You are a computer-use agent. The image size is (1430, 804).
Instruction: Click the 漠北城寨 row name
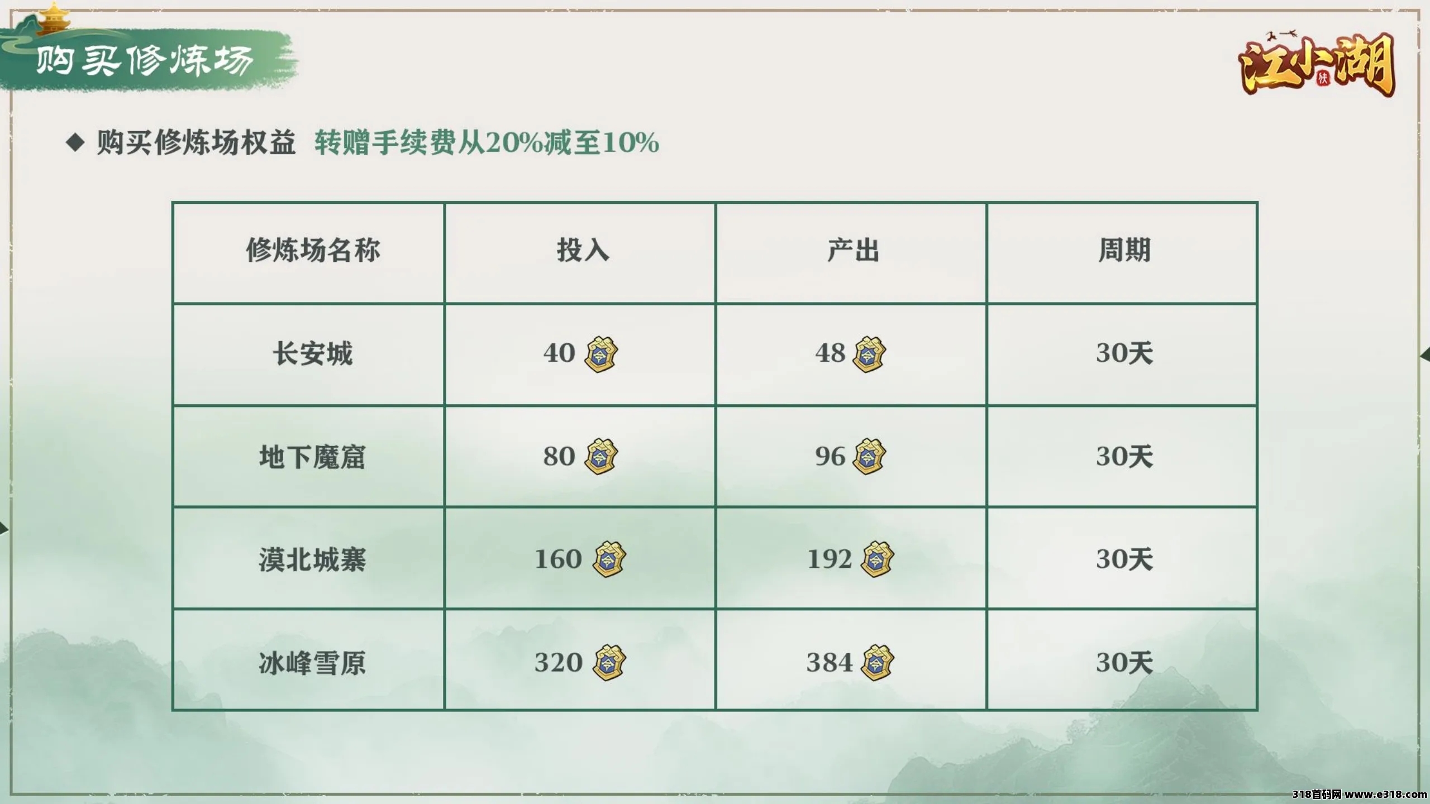pyautogui.click(x=313, y=559)
